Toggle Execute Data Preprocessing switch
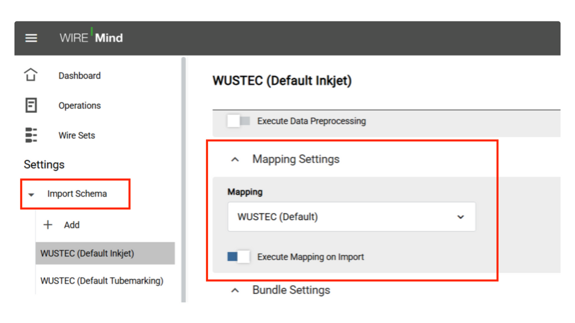575x323 pixels. click(x=238, y=121)
